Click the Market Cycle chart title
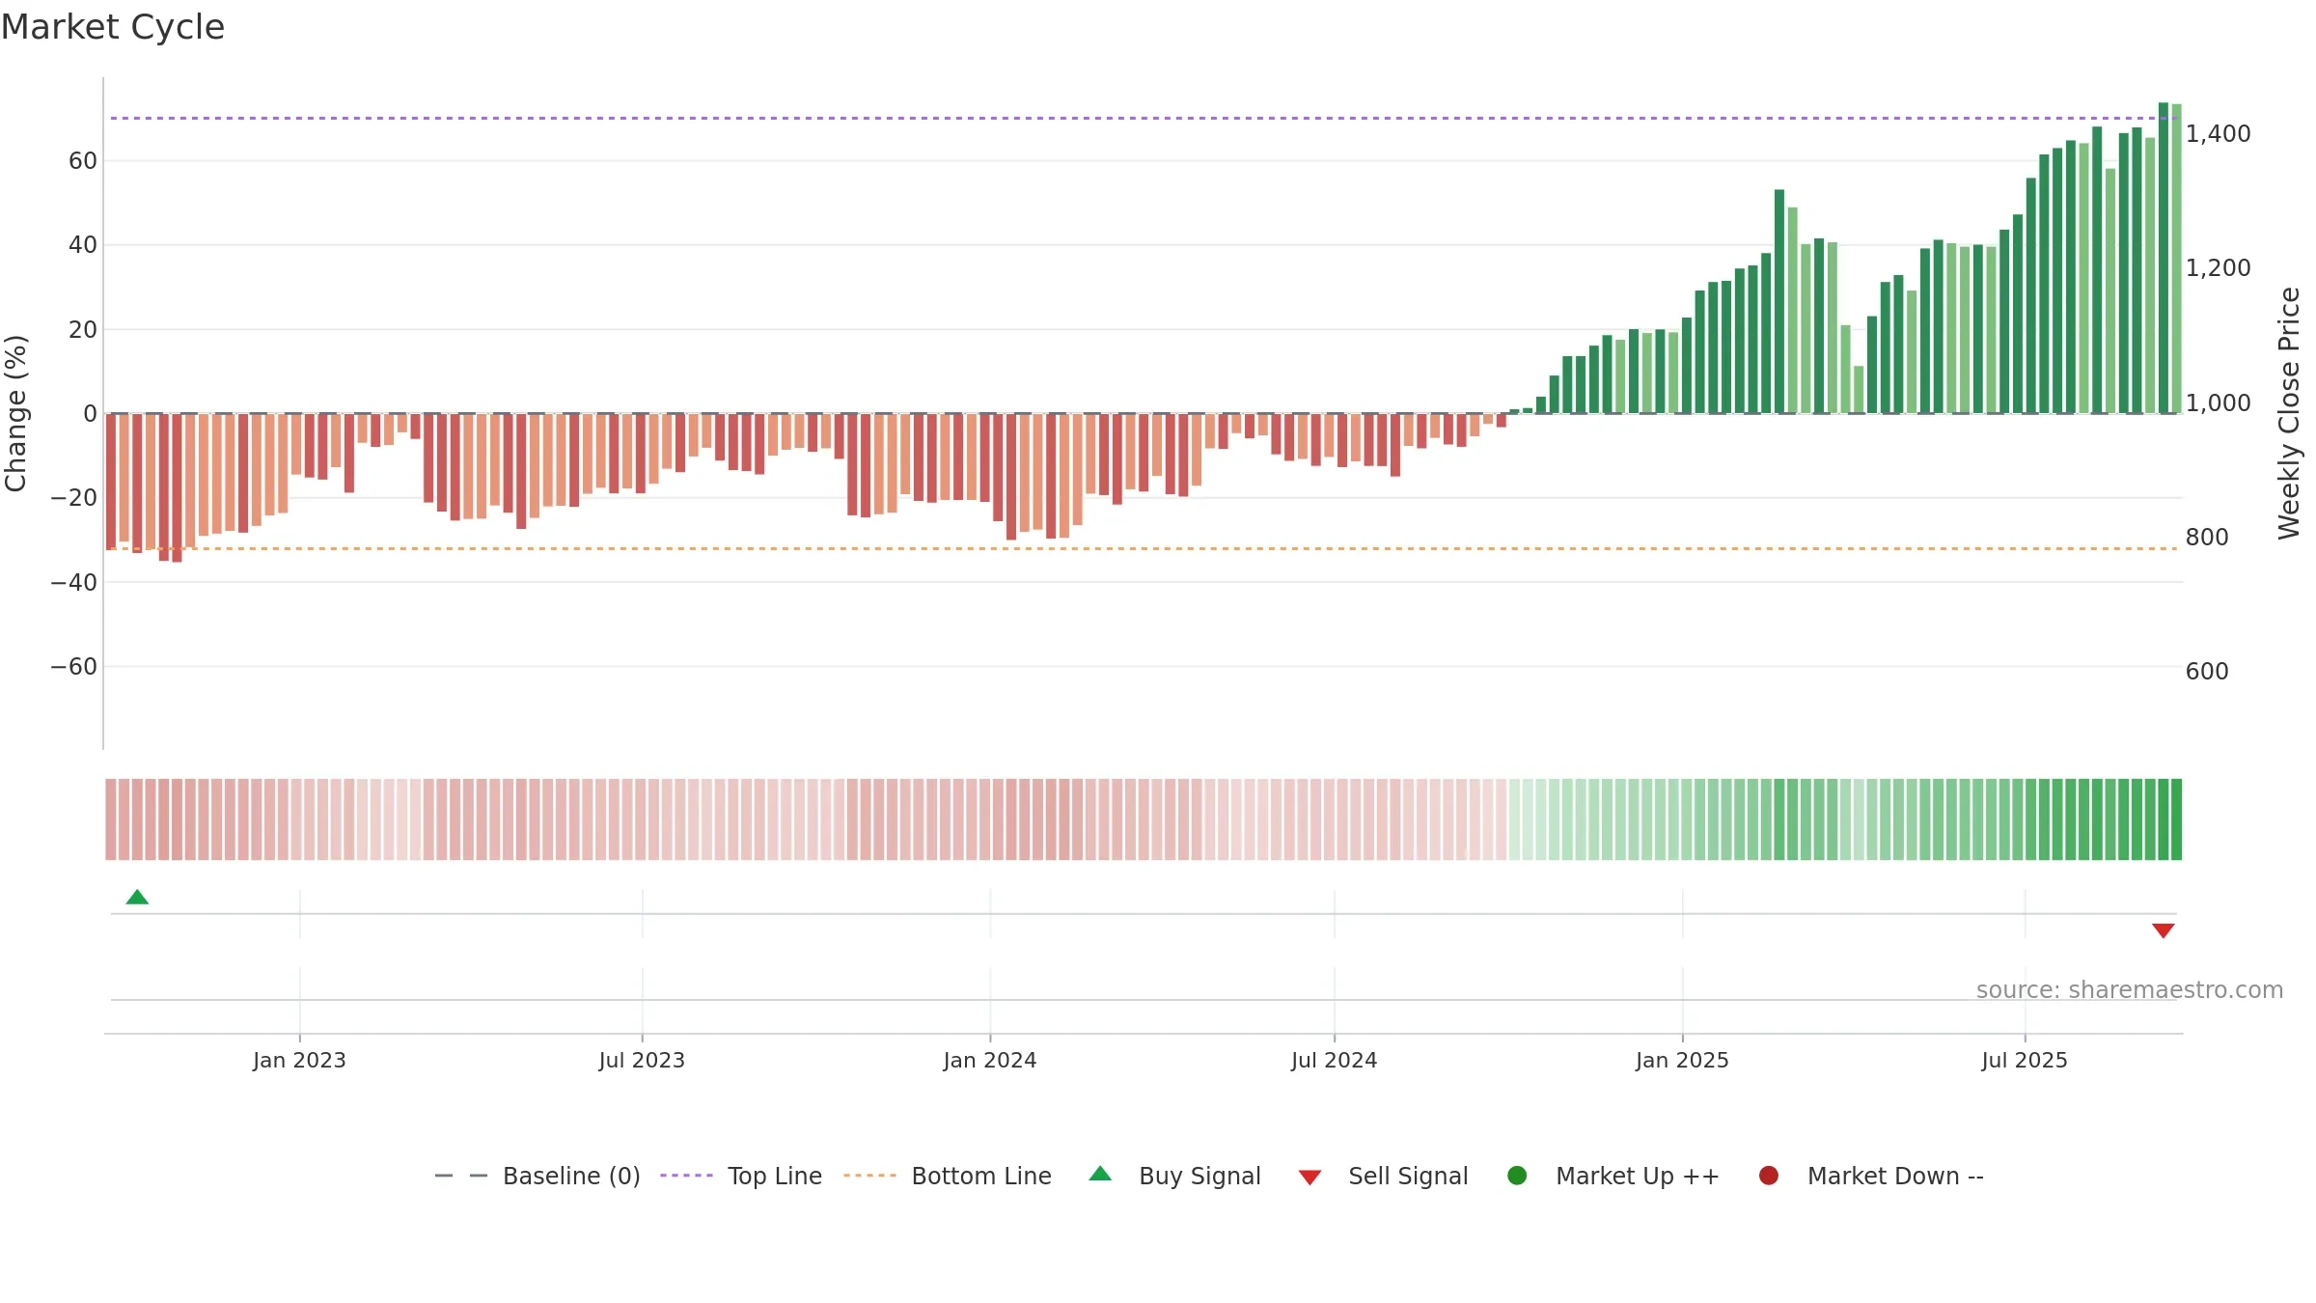The width and height of the screenshot is (2316, 1303). 113,27
